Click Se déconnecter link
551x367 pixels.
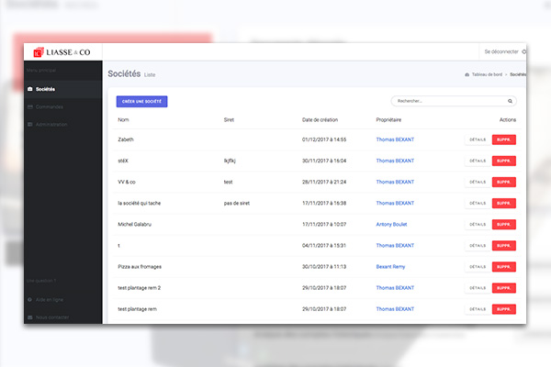tap(501, 51)
